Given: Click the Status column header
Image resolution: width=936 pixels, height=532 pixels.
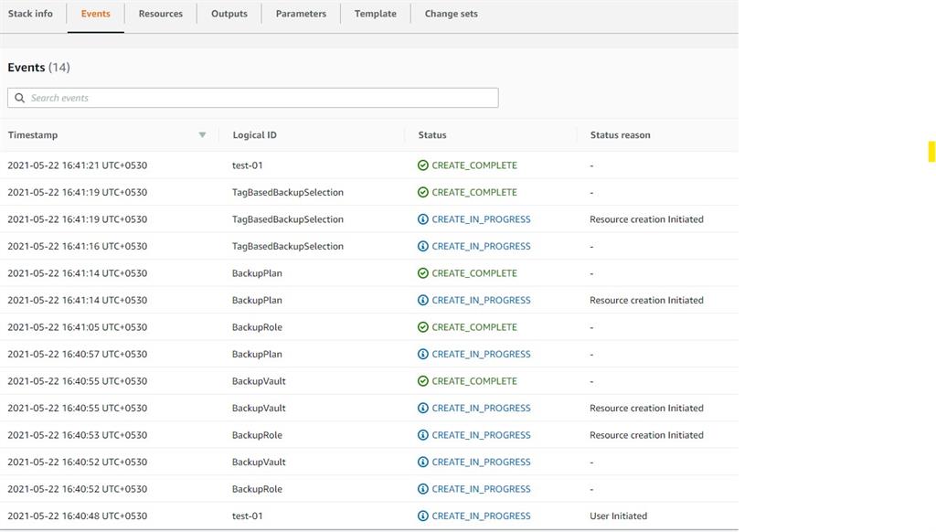Looking at the screenshot, I should point(432,135).
